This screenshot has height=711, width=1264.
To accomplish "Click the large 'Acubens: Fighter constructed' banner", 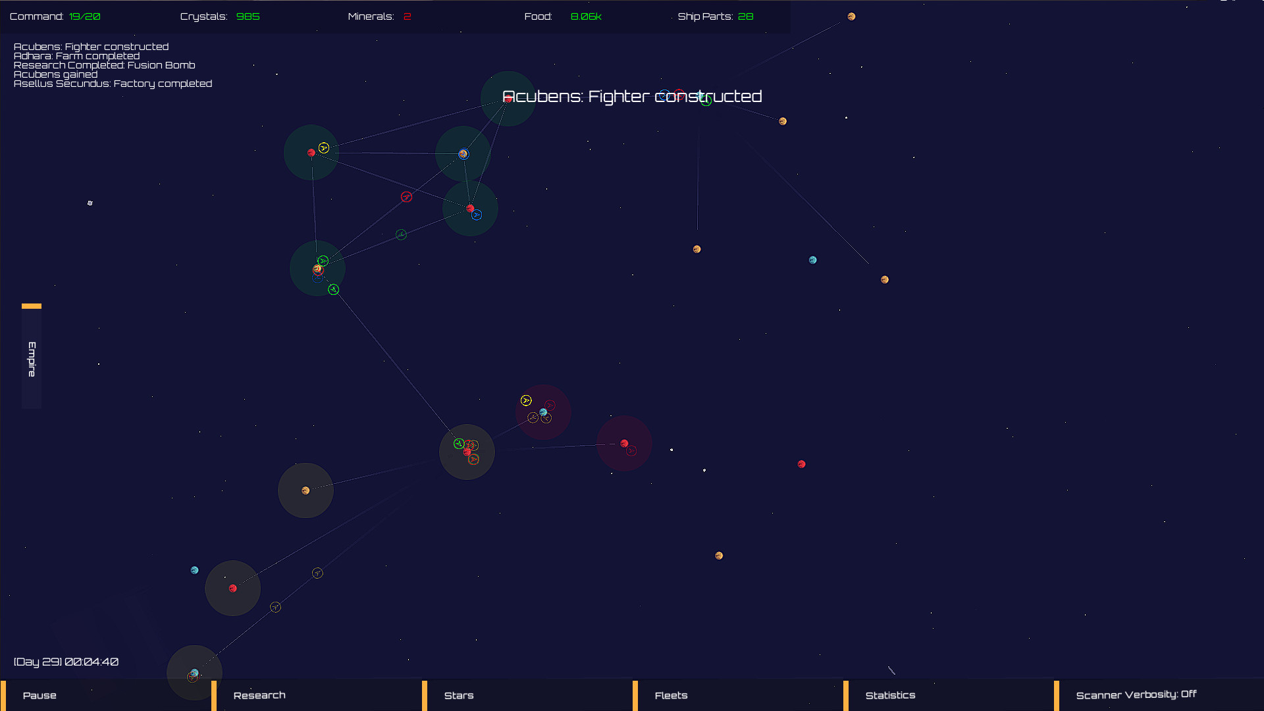I will click(632, 97).
